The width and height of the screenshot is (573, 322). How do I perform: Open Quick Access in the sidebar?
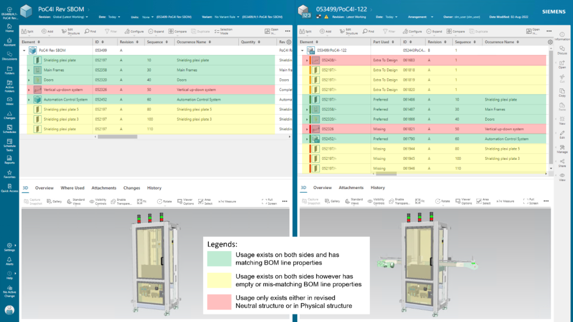coord(10,188)
